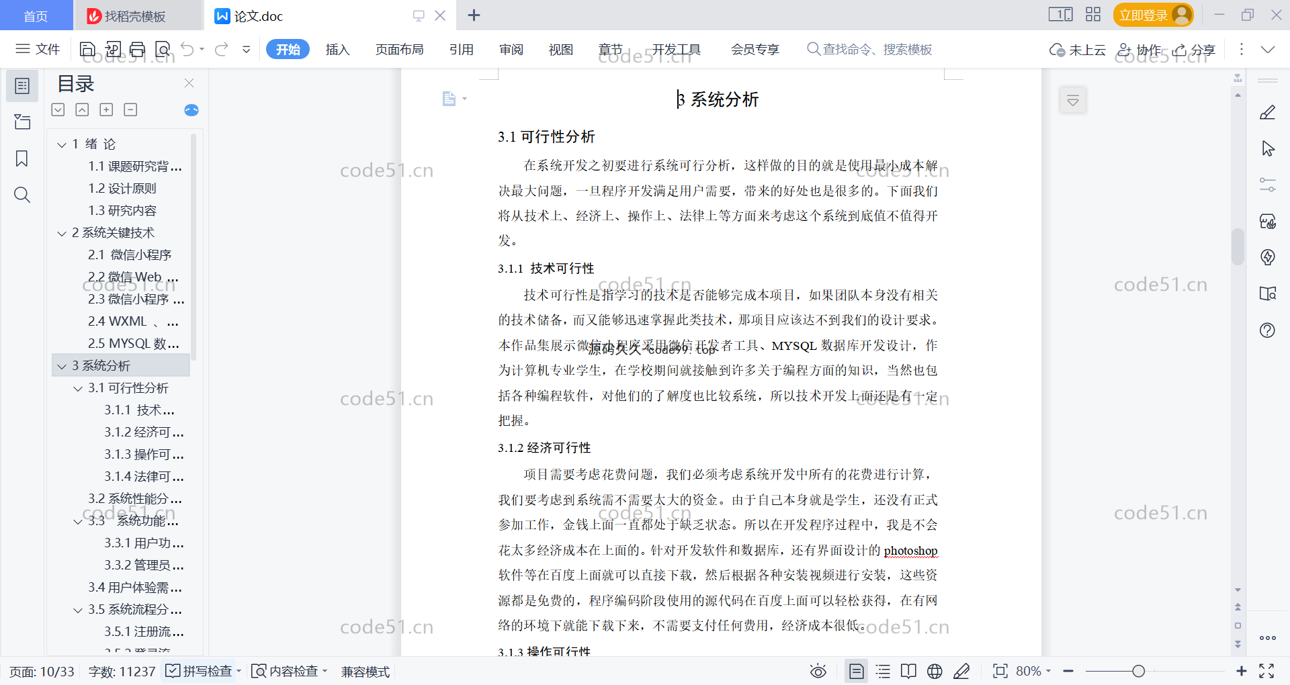This screenshot has width=1290, height=685.
Task: Open the bookmark panel in sidebar
Action: (x=22, y=158)
